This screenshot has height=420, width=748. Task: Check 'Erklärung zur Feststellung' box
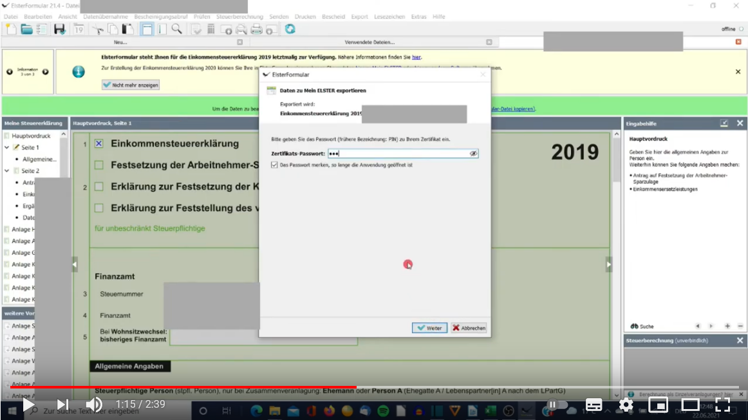[x=98, y=208]
